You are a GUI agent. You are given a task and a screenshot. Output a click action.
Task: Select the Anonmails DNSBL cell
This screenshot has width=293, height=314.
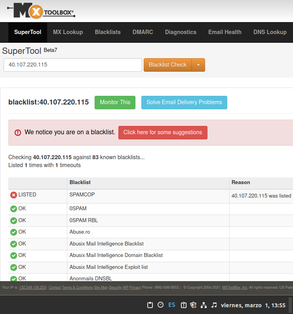(148, 277)
